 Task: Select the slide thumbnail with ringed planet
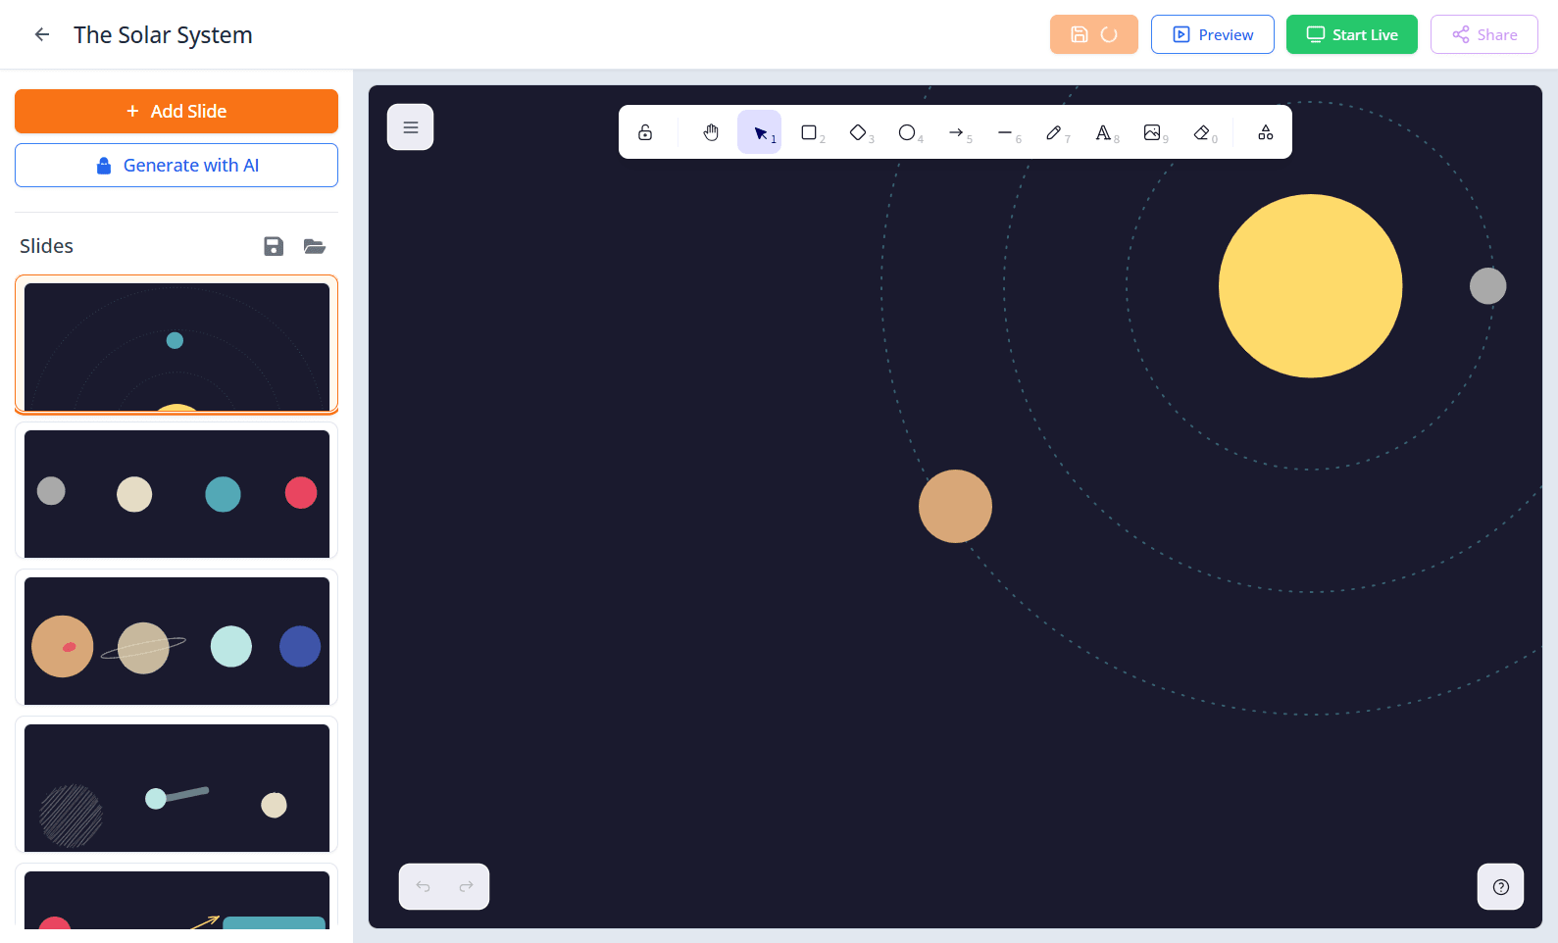point(176,639)
